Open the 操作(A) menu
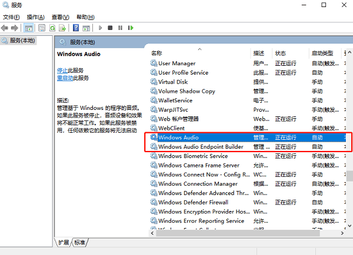 pyautogui.click(x=36, y=17)
